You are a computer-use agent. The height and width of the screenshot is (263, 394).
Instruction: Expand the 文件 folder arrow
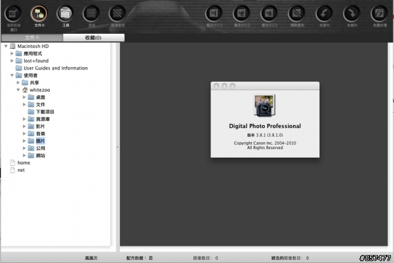tap(24, 104)
